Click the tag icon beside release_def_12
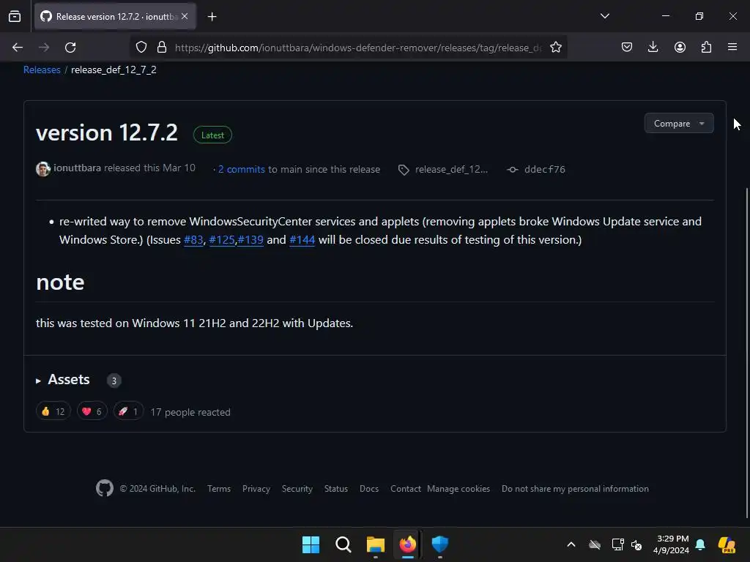 [404, 170]
